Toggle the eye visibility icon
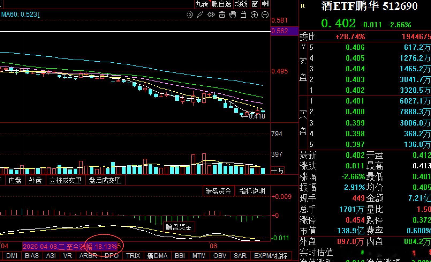The height and width of the screenshot is (262, 431). (x=211, y=15)
